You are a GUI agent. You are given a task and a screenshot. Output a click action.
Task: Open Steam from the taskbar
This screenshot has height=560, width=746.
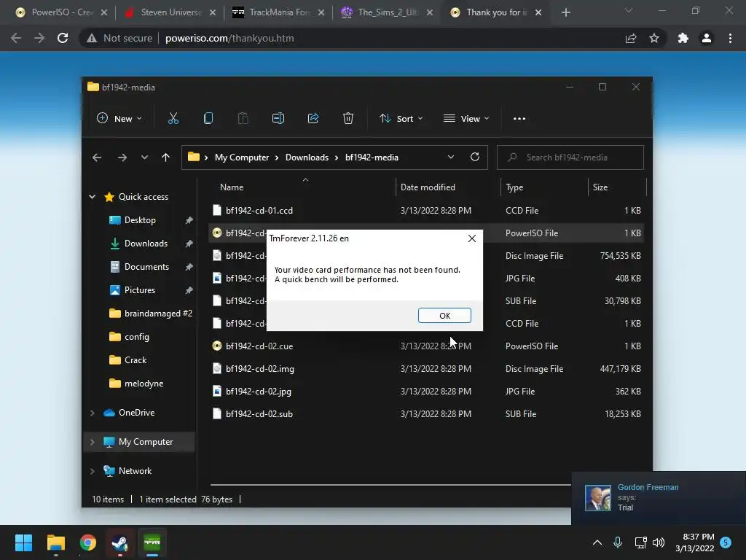(120, 542)
